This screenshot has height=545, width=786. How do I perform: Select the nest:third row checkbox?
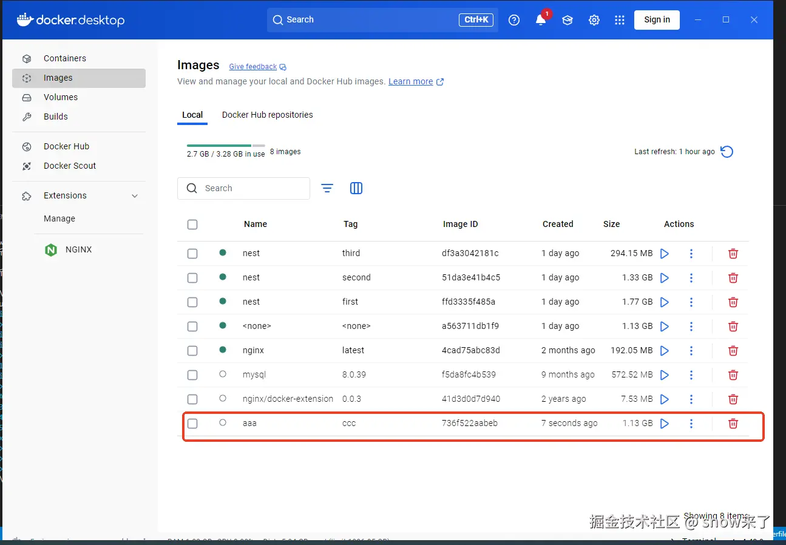click(192, 254)
